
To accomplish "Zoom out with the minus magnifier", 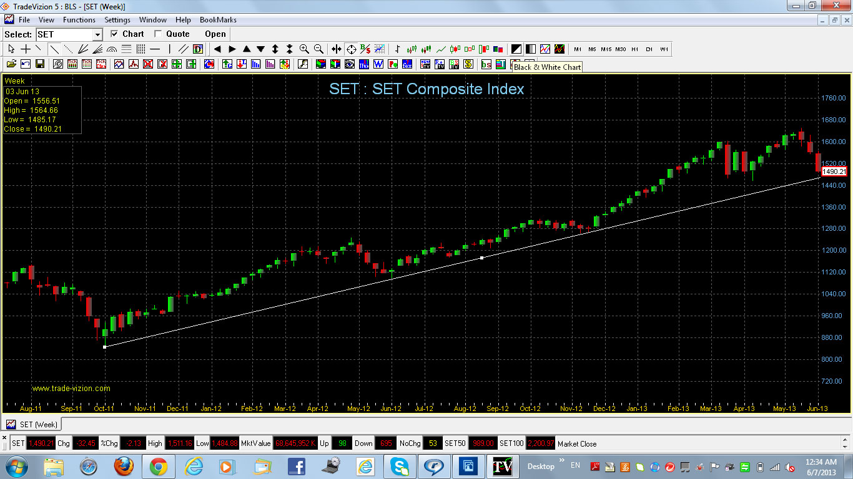I will pyautogui.click(x=318, y=49).
